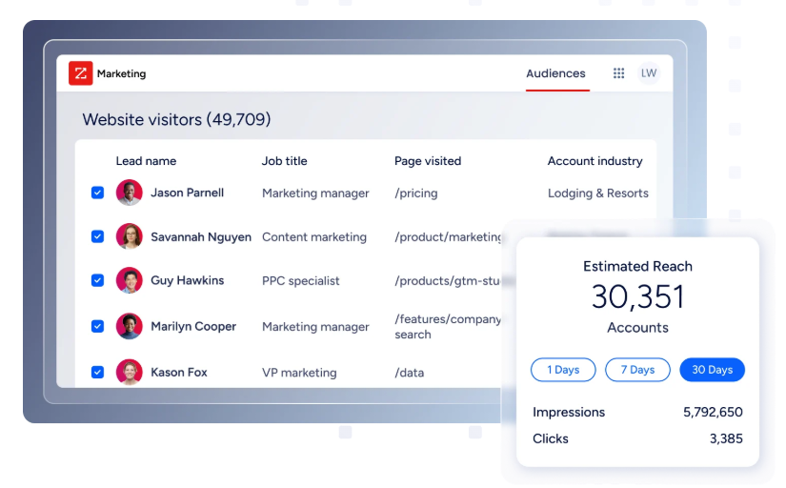Screen dimensions: 786x488
Task: Click the Estimated Reach title
Action: pyautogui.click(x=637, y=266)
